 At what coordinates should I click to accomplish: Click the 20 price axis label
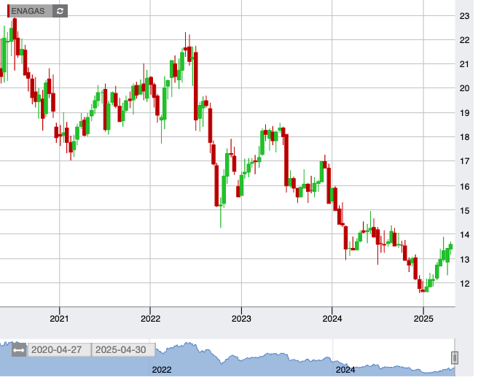(465, 88)
